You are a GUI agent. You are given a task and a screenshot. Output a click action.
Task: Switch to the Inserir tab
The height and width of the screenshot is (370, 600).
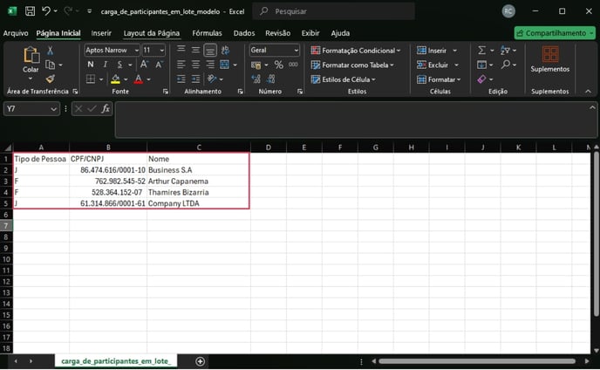click(101, 33)
